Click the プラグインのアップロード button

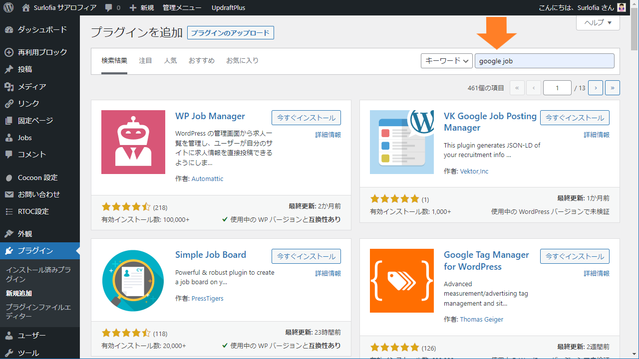(231, 33)
